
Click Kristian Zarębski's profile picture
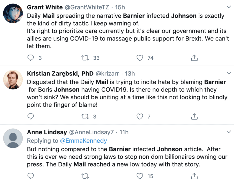point(13,79)
